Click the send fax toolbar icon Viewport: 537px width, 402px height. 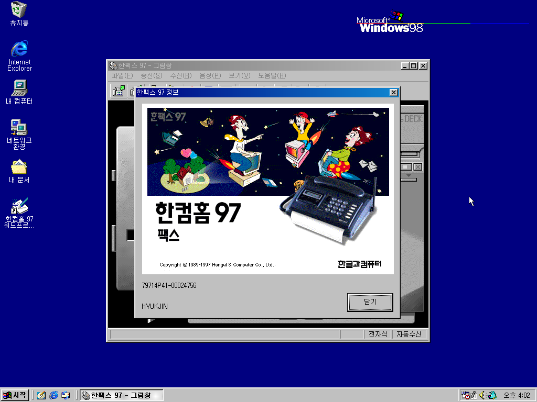[119, 91]
